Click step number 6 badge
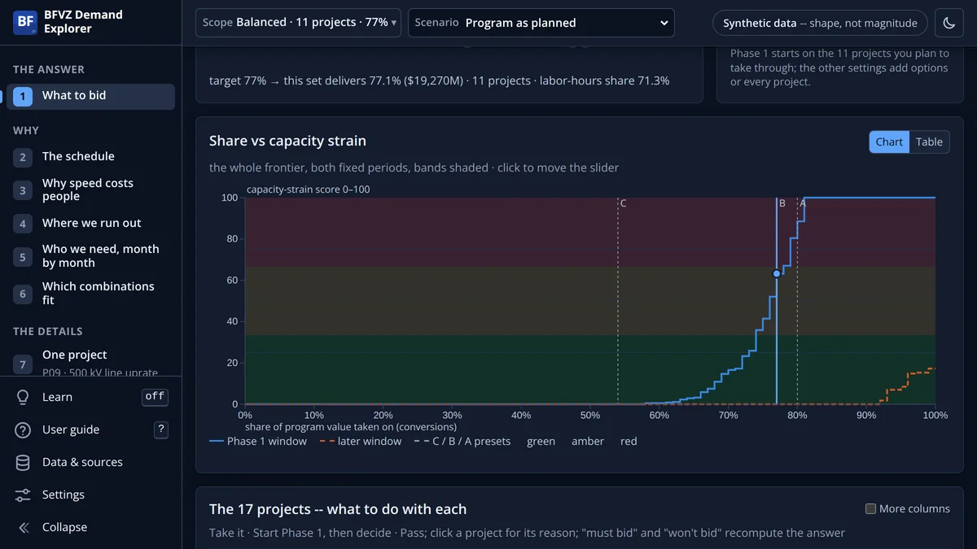This screenshot has height=549, width=977. pos(23,294)
